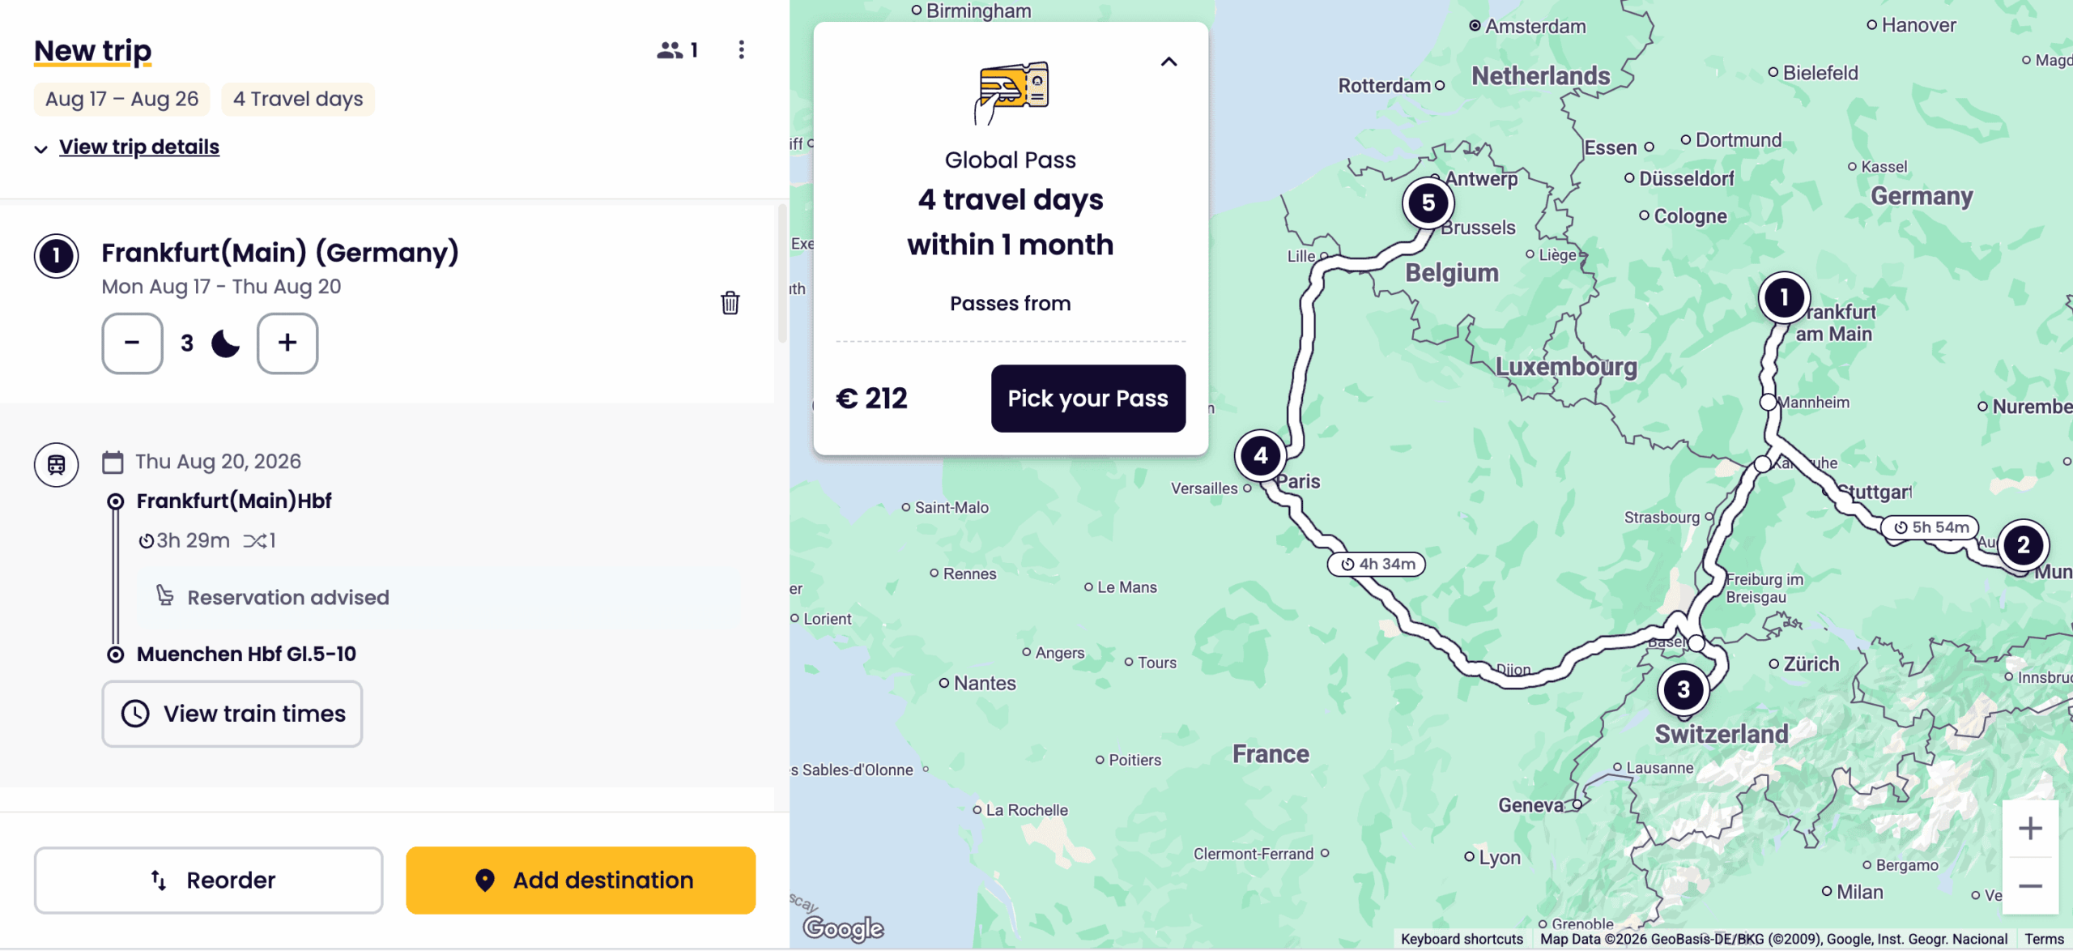Click the Reorder destinations button
This screenshot has height=951, width=2073.
[208, 881]
